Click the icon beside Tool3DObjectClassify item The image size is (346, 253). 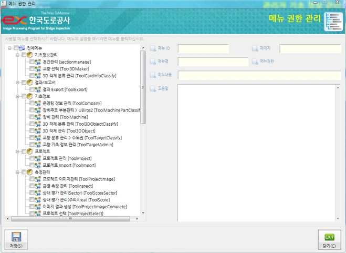(x=38, y=124)
